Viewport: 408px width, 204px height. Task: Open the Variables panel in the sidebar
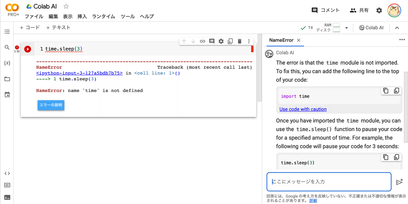[x=7, y=63]
